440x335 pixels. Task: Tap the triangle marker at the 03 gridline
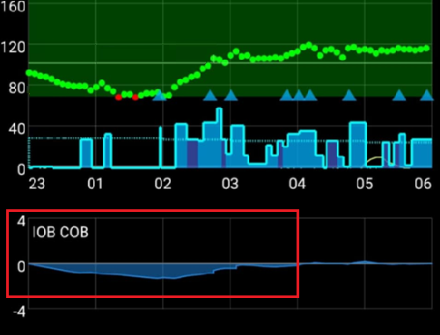pyautogui.click(x=231, y=95)
